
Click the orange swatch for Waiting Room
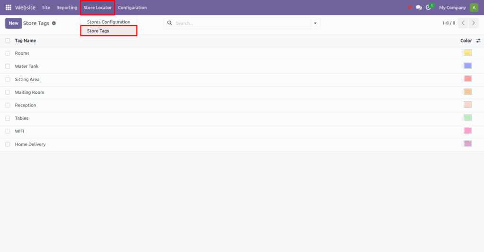[x=467, y=92]
